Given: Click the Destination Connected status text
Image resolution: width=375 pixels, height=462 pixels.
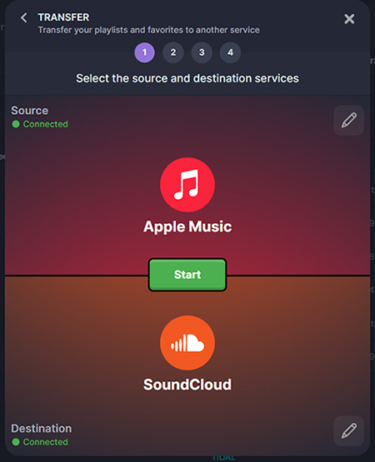Looking at the screenshot, I should 46,442.
